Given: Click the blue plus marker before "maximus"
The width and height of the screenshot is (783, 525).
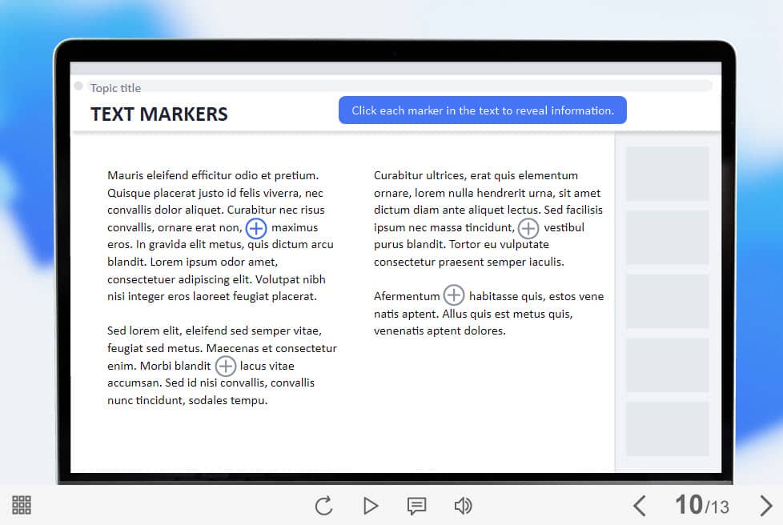Looking at the screenshot, I should 255,228.
